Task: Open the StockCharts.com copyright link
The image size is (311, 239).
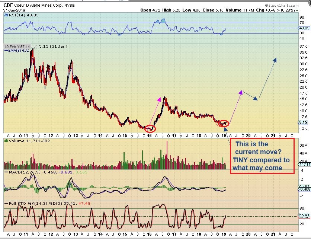Action: [x=282, y=5]
